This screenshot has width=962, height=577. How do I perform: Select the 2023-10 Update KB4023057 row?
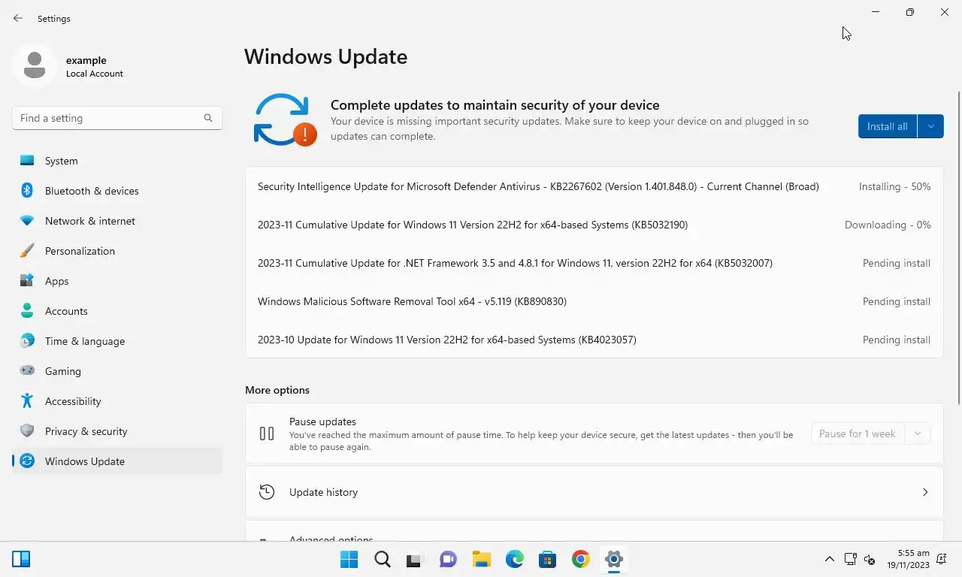tap(594, 340)
